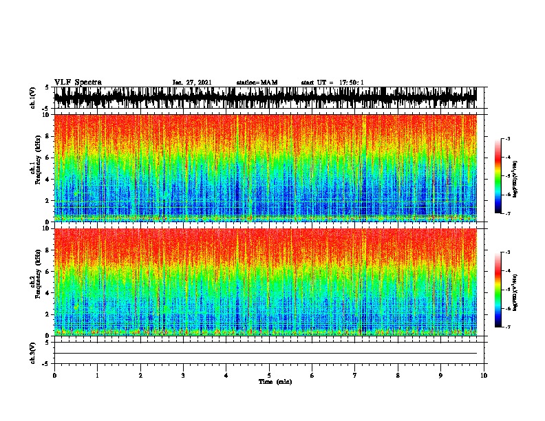Click the 'station=MAM' header label
The height and width of the screenshot is (421, 545).
coord(257,83)
